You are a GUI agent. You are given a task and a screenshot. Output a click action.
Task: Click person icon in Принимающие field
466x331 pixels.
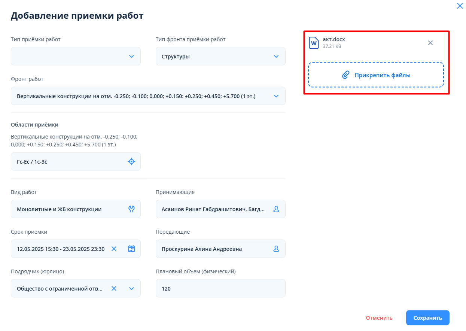coord(276,209)
